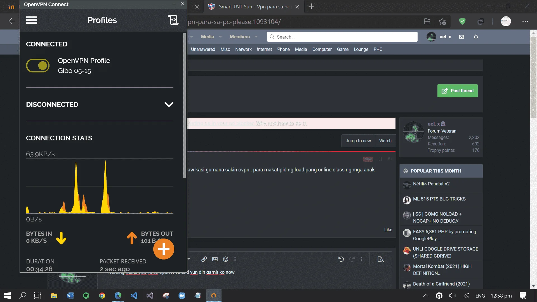This screenshot has width=537, height=302.
Task: Open the Computer forum section
Action: coord(322,49)
